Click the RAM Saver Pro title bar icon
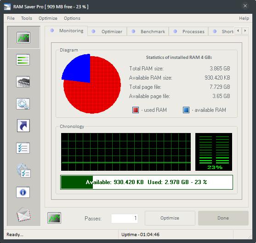This screenshot has height=243, width=256. tap(7, 7)
